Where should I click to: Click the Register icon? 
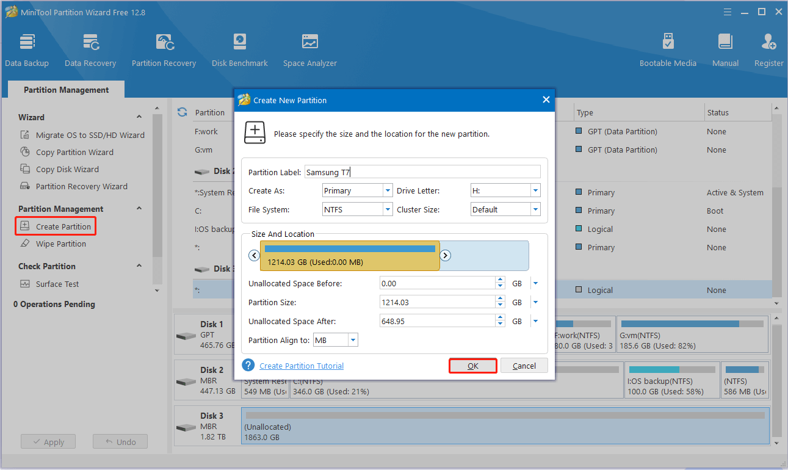(768, 50)
